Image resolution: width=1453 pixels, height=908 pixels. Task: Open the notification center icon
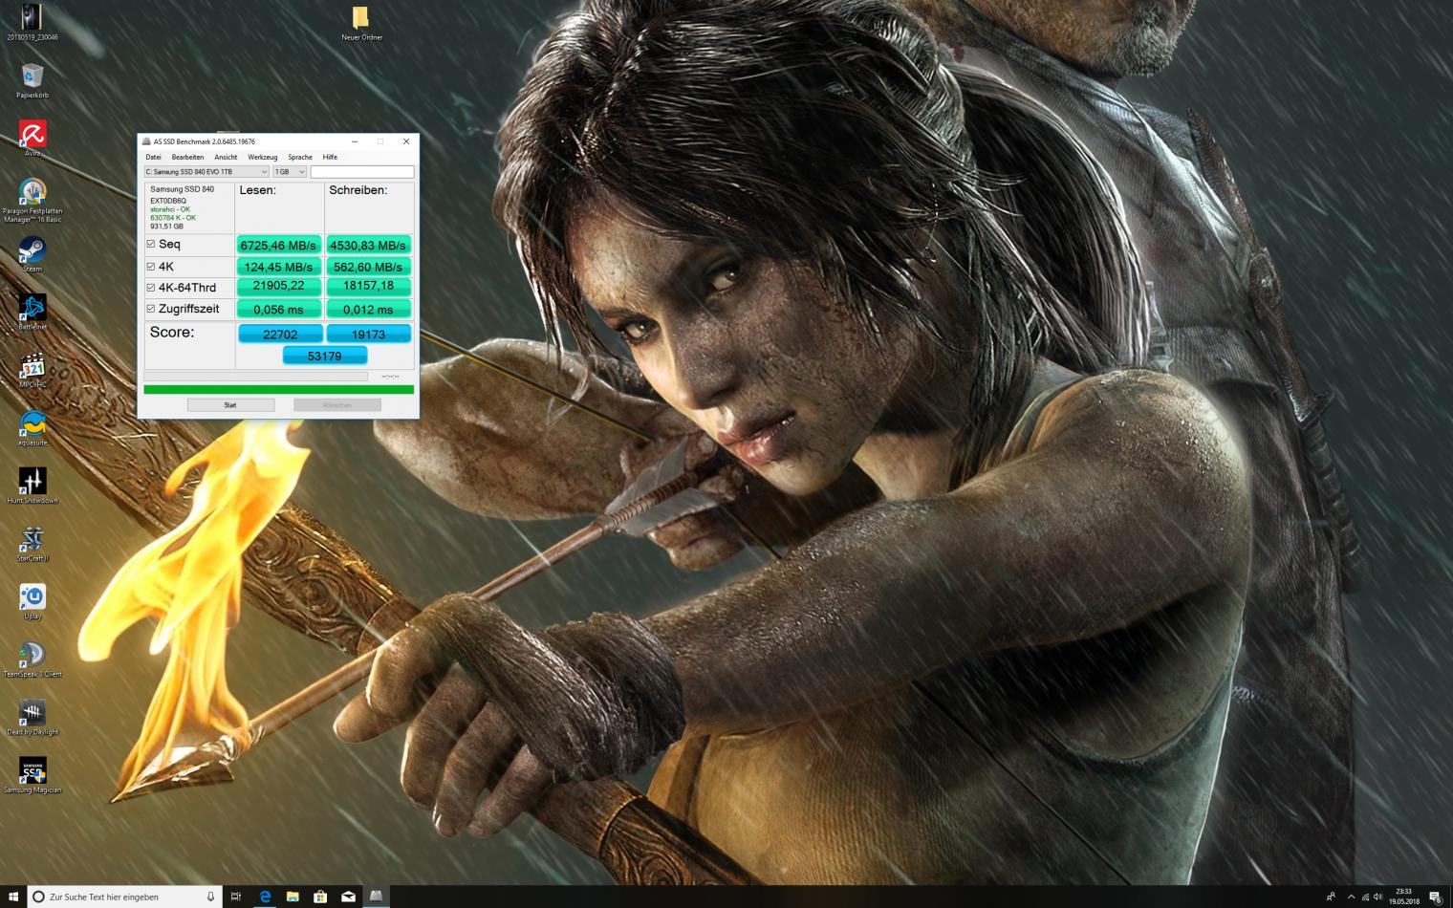1435,897
